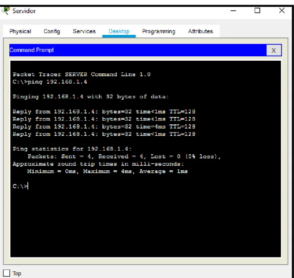Click the C:\> prompt input line

(21, 186)
